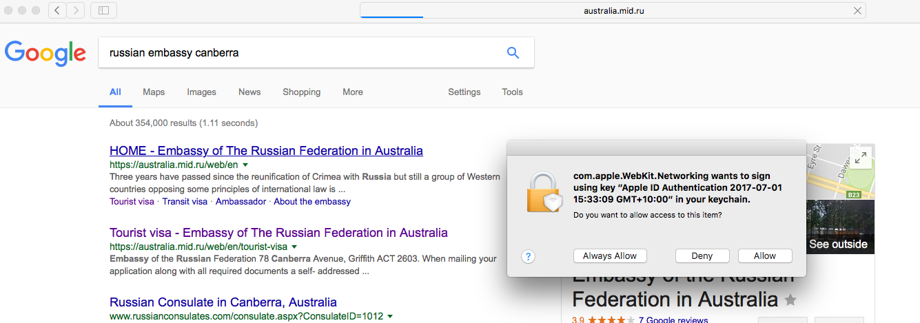Image resolution: width=920 pixels, height=323 pixels.
Task: Open the About the embassy sitelink
Action: pos(312,202)
